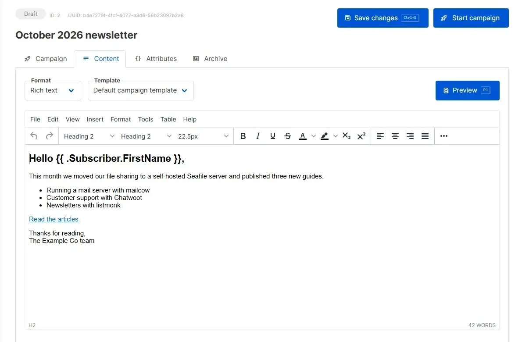This screenshot has width=522, height=342.
Task: Apply strikethrough formatting
Action: [x=288, y=136]
